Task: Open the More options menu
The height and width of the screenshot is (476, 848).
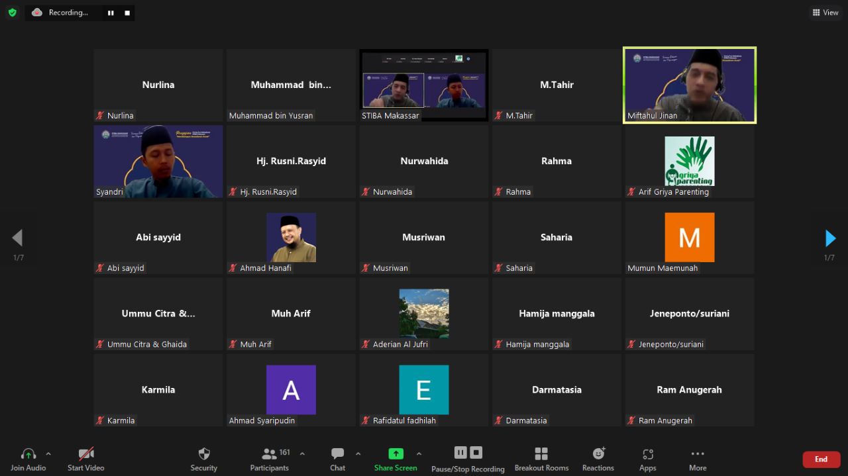Action: click(x=697, y=459)
